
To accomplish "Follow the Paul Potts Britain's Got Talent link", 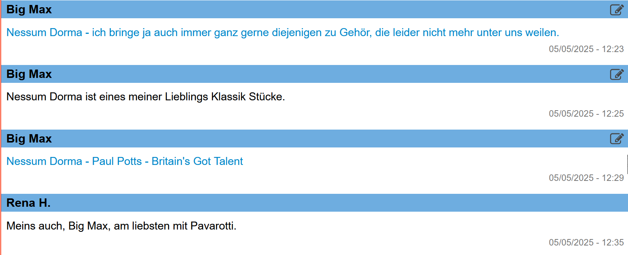I will tap(125, 162).
